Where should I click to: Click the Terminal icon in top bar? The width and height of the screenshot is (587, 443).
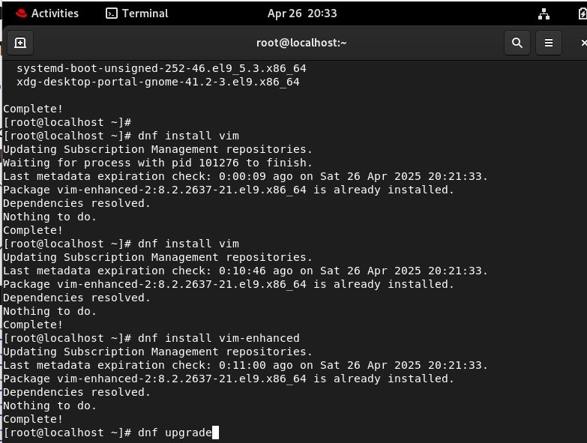[112, 13]
